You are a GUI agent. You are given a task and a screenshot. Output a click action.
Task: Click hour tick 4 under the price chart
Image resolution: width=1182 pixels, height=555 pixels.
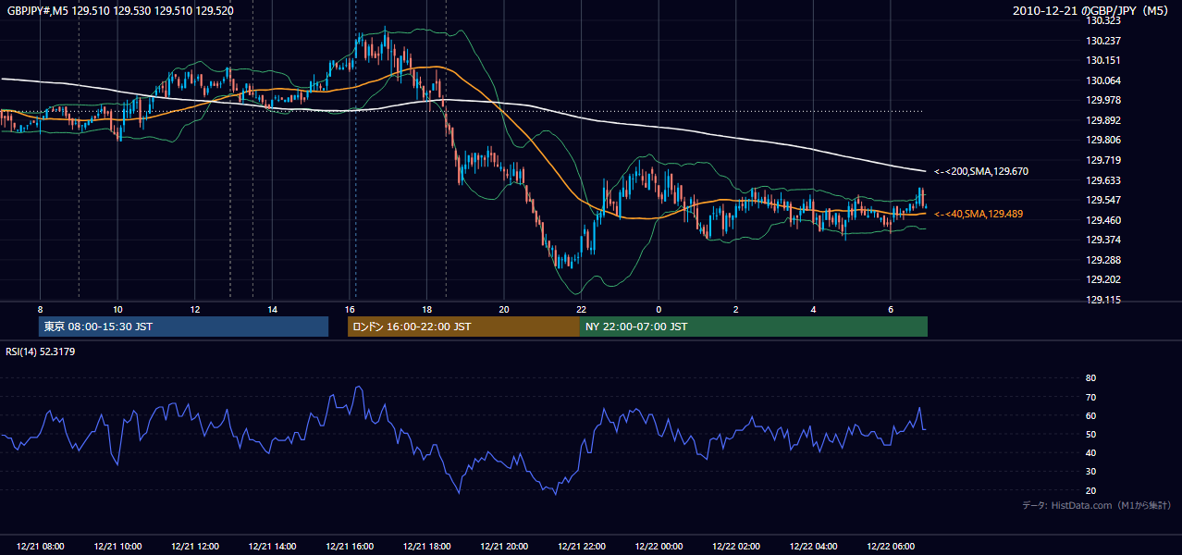click(x=813, y=309)
